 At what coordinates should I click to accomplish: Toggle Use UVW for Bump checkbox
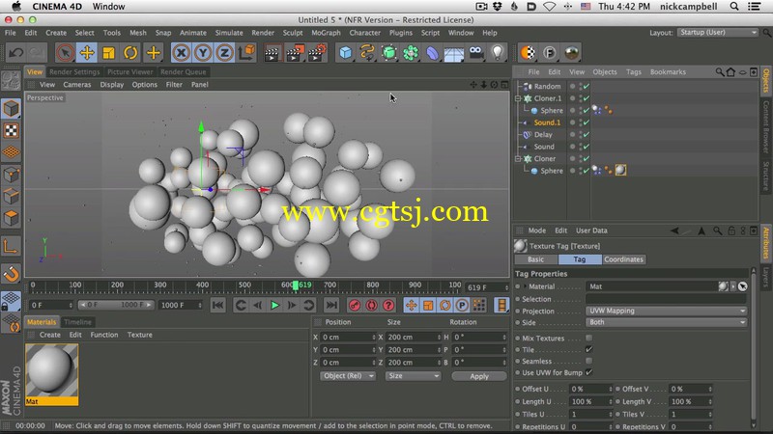tap(588, 372)
